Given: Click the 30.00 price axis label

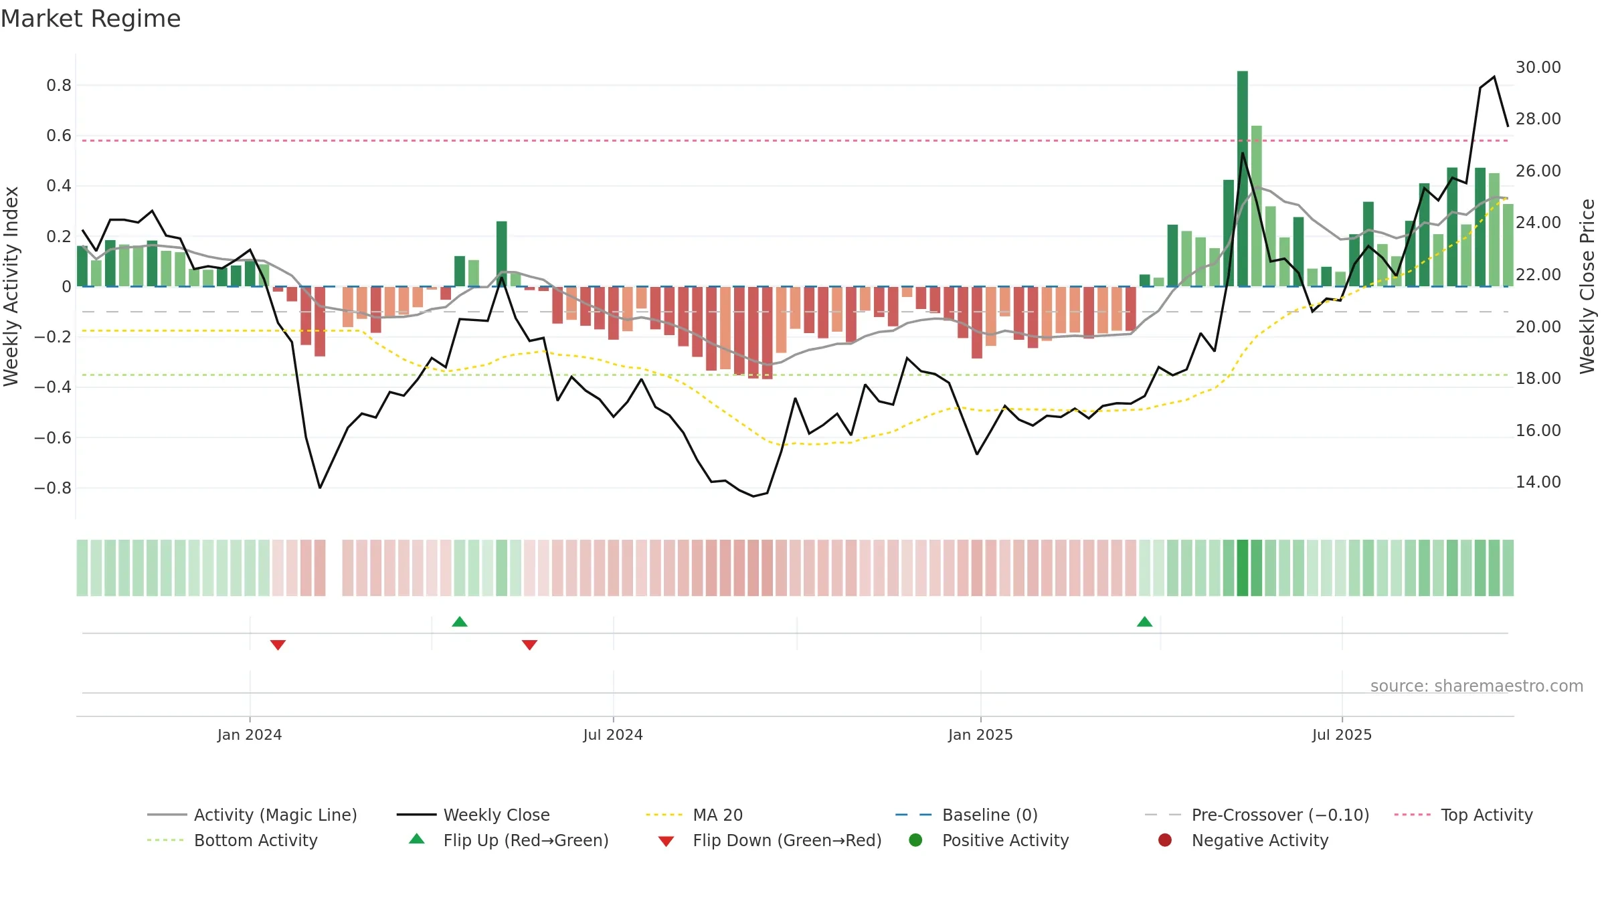Looking at the screenshot, I should (x=1538, y=68).
